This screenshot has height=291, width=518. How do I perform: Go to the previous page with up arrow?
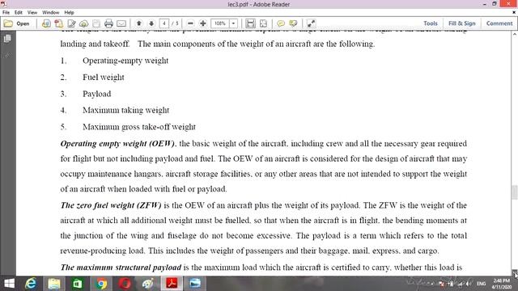(x=139, y=23)
